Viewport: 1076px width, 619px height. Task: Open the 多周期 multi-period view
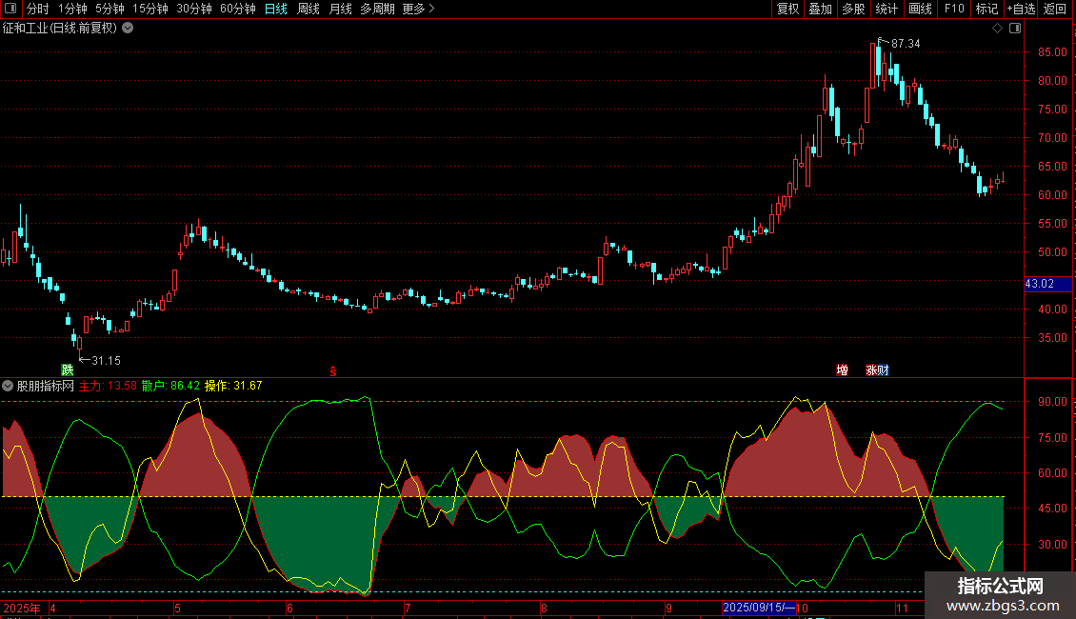point(377,9)
